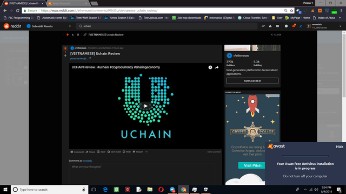Hide the post using Hide button
The width and height of the screenshot is (346, 194).
(127, 152)
